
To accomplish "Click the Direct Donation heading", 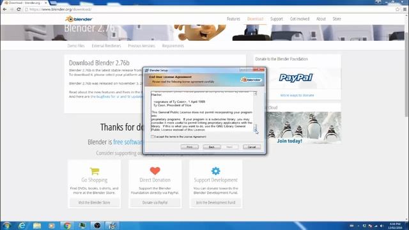I will (x=155, y=180).
